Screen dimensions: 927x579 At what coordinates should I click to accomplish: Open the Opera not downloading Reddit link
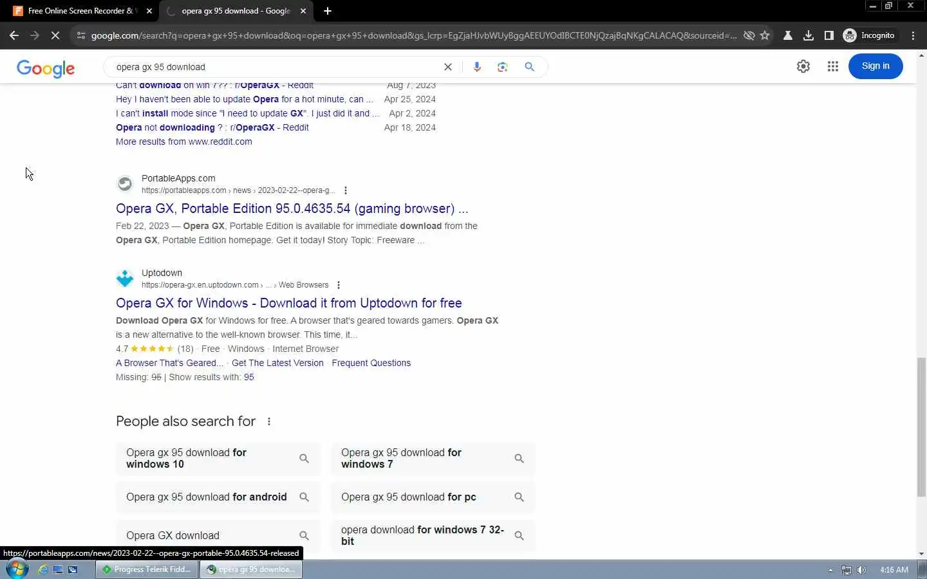click(x=212, y=127)
